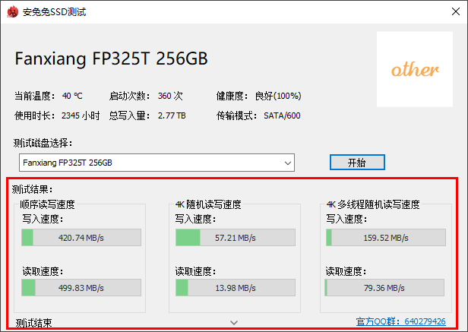The width and height of the screenshot is (468, 332).
Task: Click the 当前温度 40 ℃ reading
Action: tap(72, 96)
